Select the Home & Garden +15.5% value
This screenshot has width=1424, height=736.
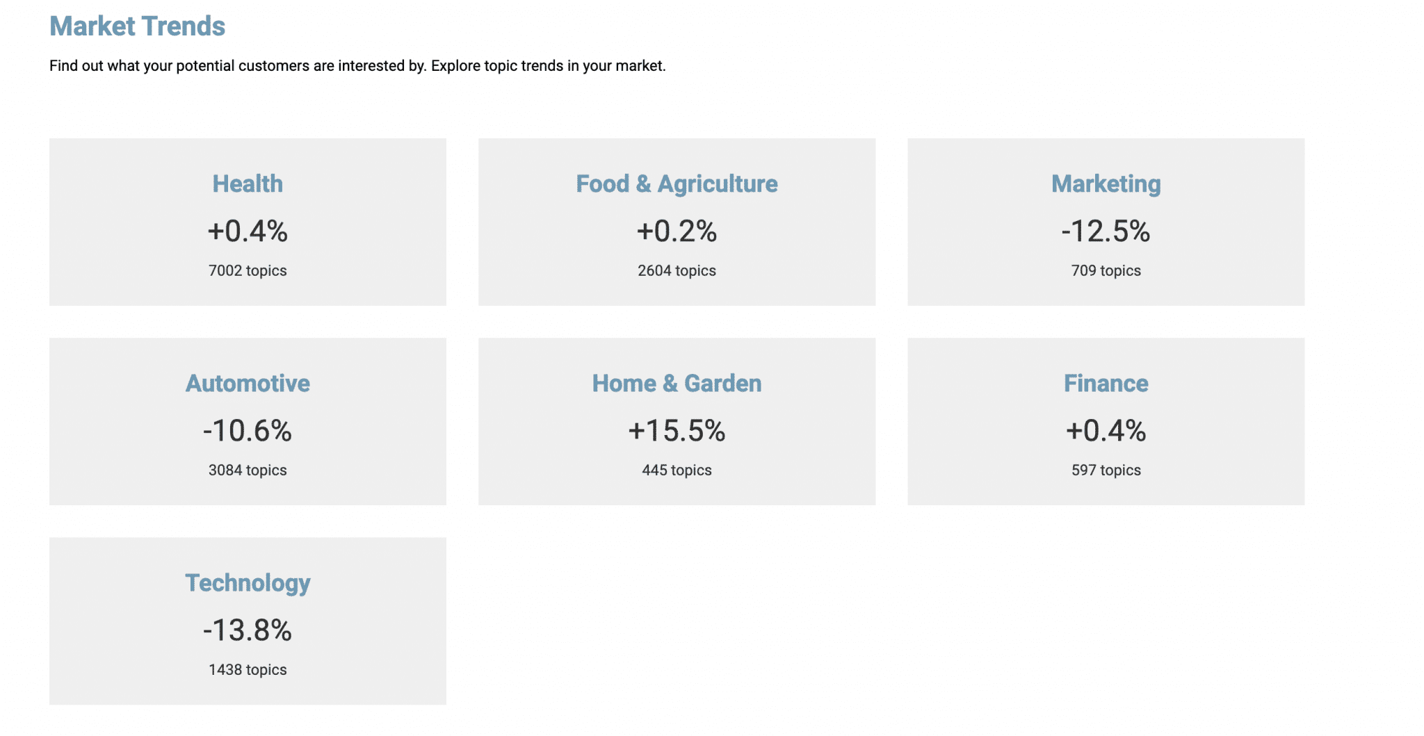point(677,431)
